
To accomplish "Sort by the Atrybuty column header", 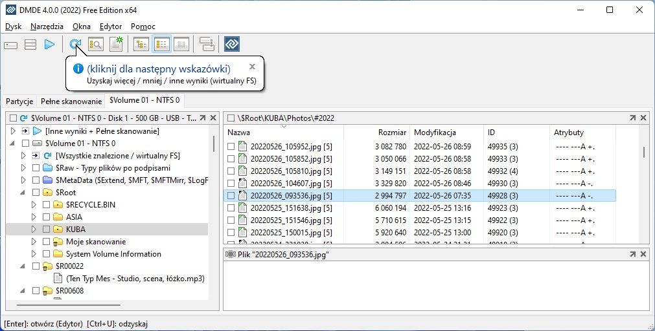I will pyautogui.click(x=582, y=133).
